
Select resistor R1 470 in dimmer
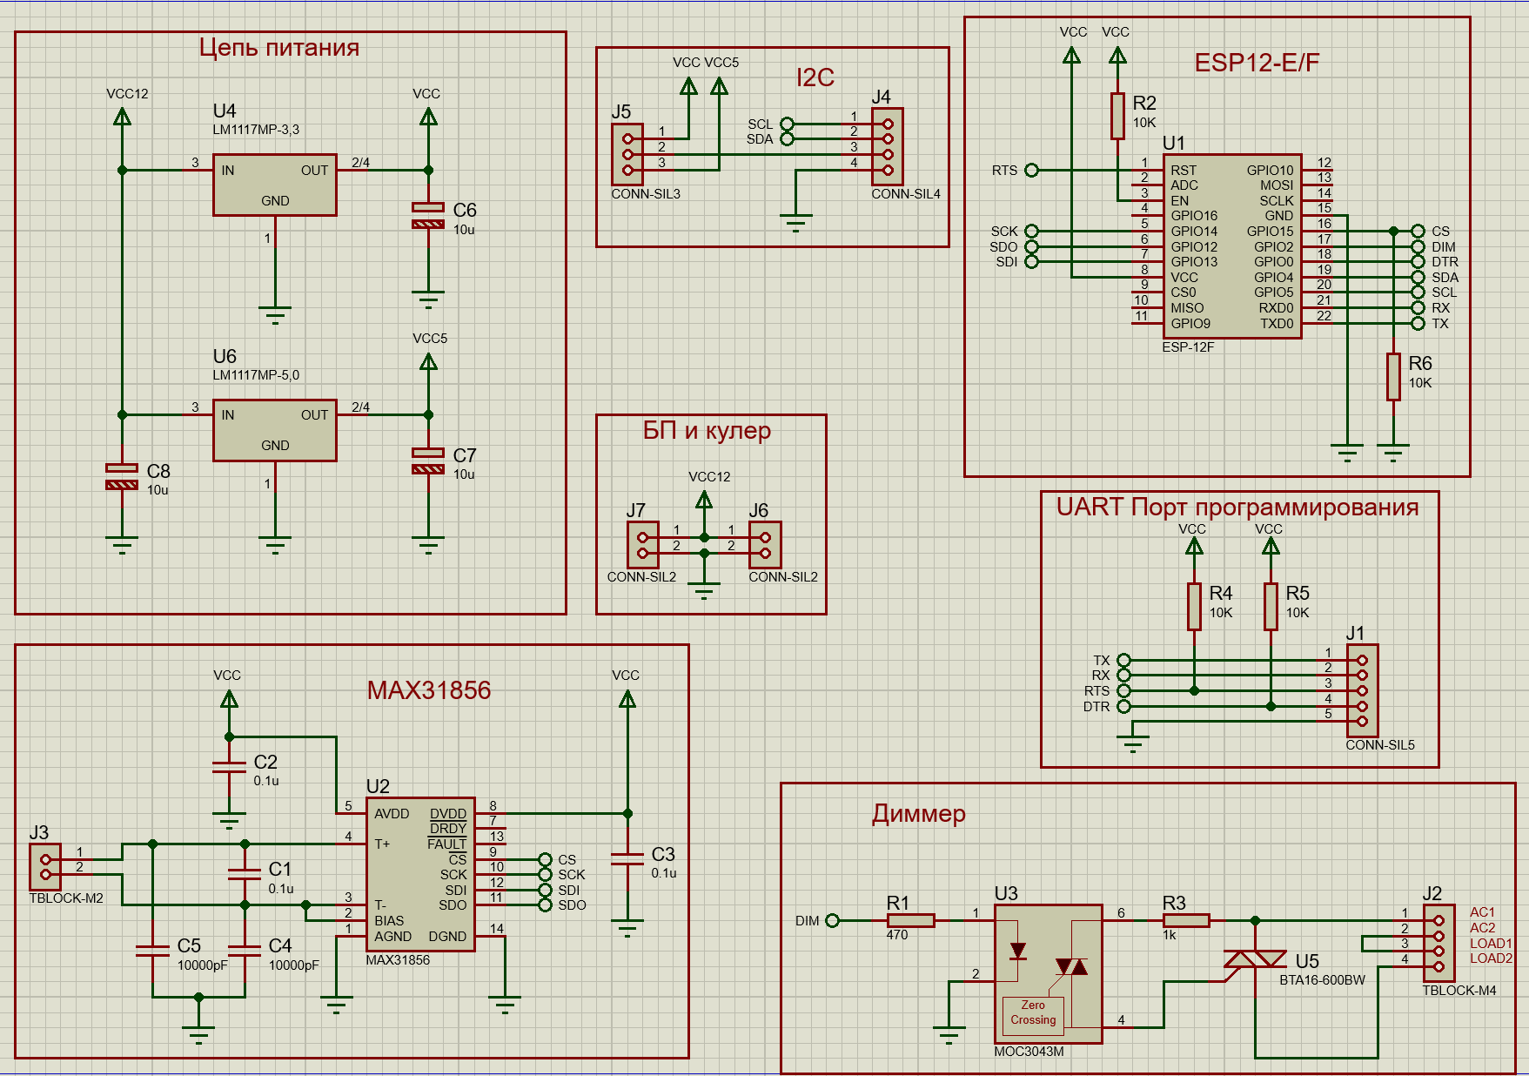[x=911, y=920]
